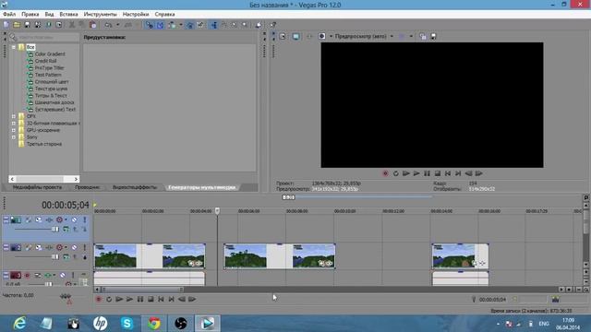
Task: Toggle Enable Snapping in main toolbar
Action: pos(150,25)
